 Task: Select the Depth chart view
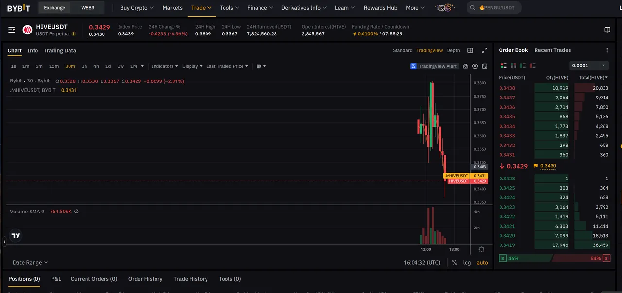453,50
